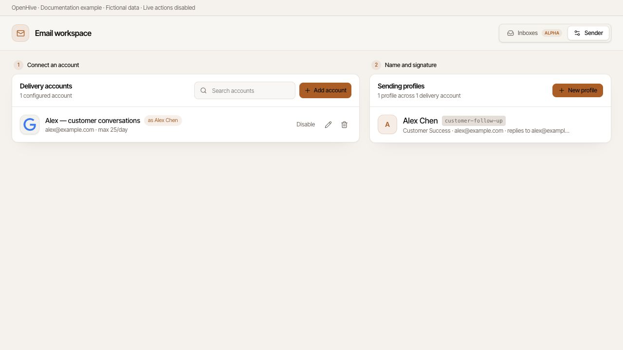Click the 'Connect an account' step label
Screen dimensions: 623x350
(53, 65)
